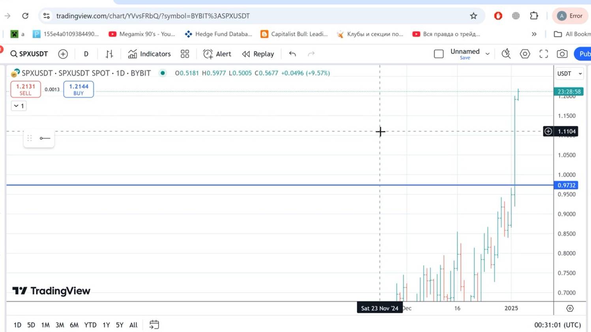Open chart style bars selector
591x332 pixels.
109,54
